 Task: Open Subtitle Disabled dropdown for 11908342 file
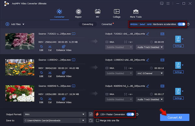point(119,73)
